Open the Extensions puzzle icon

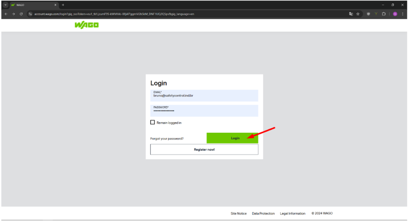pyautogui.click(x=384, y=14)
